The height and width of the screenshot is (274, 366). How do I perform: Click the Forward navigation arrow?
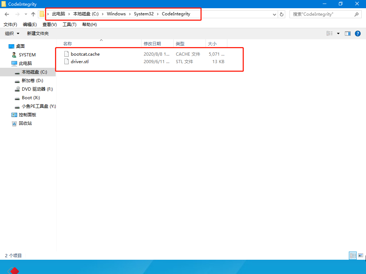pyautogui.click(x=18, y=14)
